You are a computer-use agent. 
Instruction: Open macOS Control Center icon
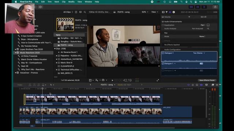[x=196, y=2]
